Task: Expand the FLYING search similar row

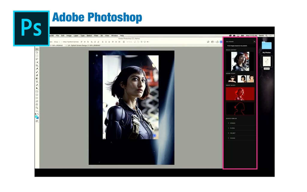Action: [x=241, y=128]
